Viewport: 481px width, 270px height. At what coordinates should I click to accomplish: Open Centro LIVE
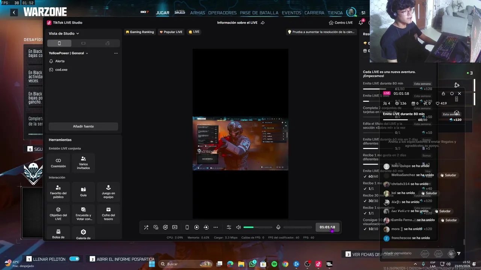click(341, 22)
